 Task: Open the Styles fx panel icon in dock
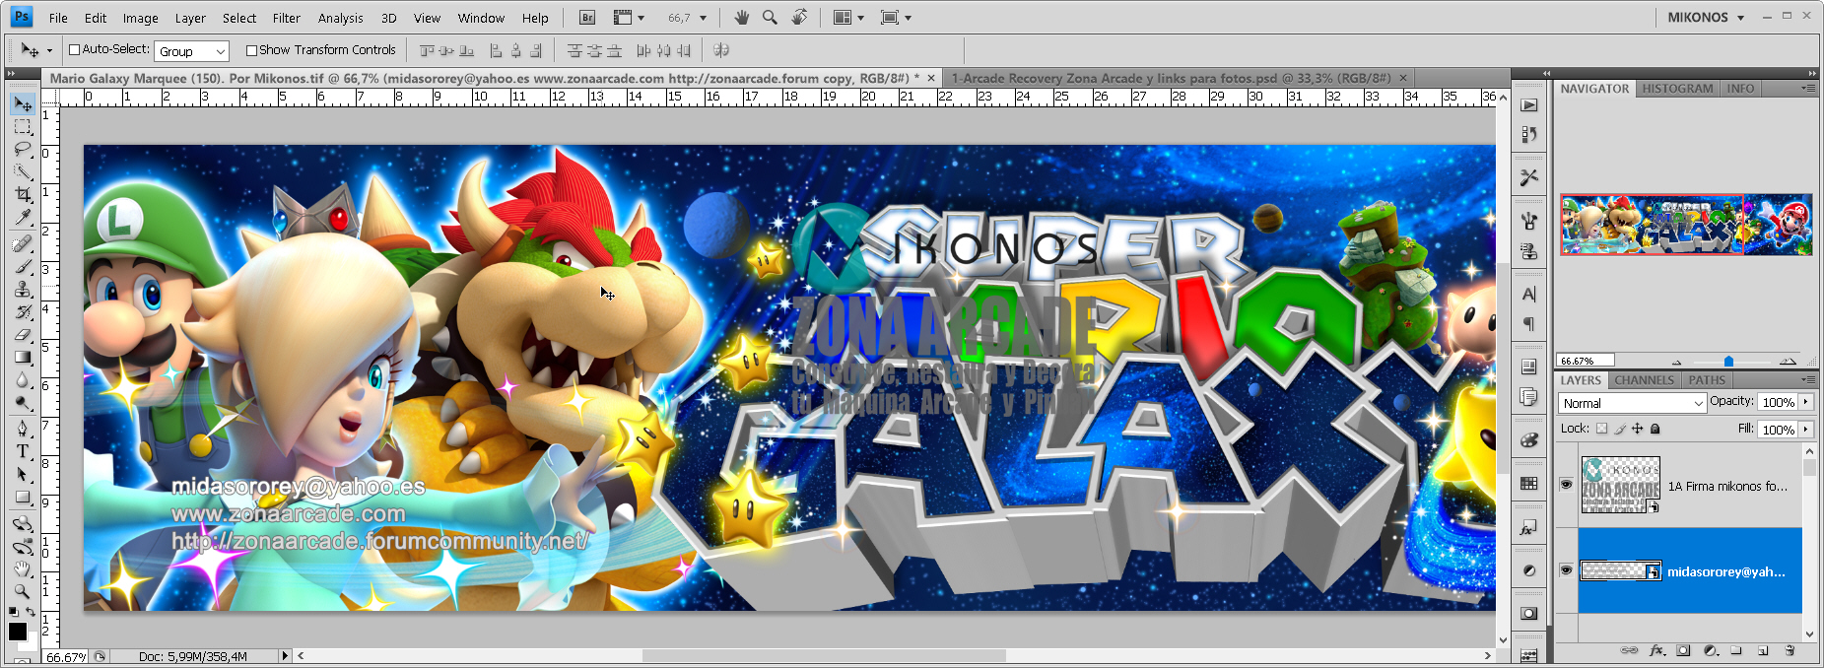click(x=1528, y=528)
